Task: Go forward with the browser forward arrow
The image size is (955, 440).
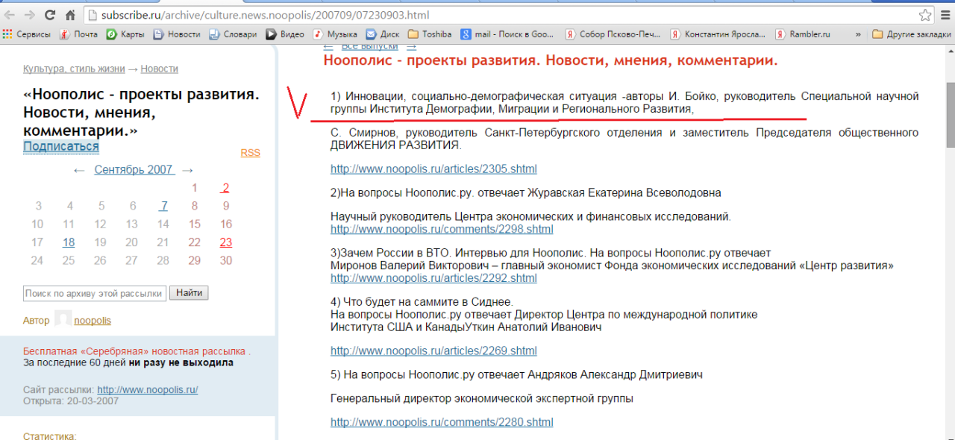Action: (x=30, y=15)
